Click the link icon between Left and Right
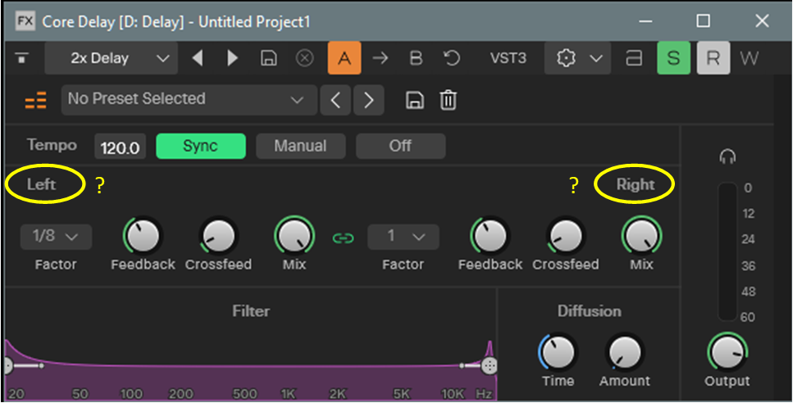The height and width of the screenshot is (403, 793). pos(343,238)
